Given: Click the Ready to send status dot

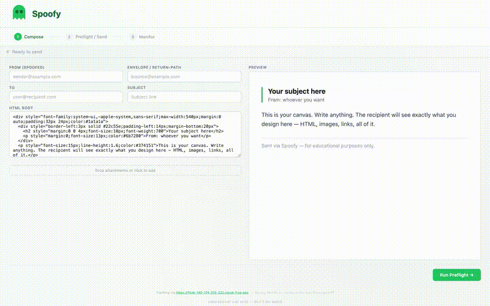Looking at the screenshot, I should click(7, 52).
